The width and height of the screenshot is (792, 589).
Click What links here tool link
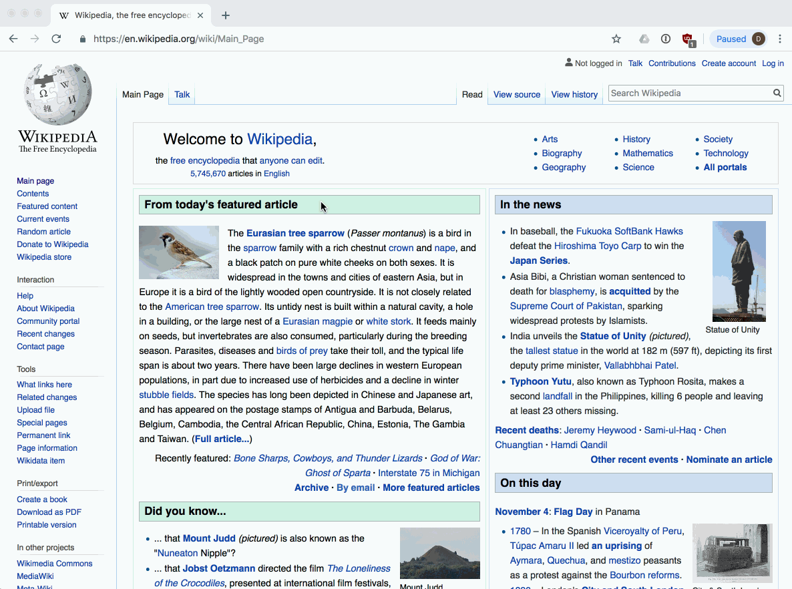point(45,385)
